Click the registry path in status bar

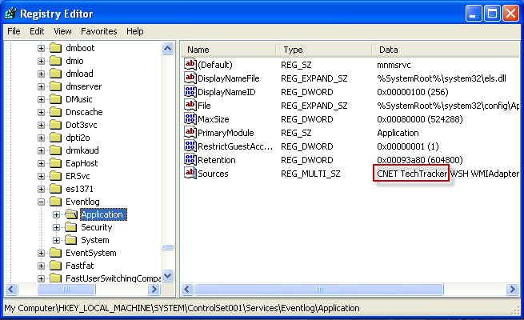[x=182, y=308]
